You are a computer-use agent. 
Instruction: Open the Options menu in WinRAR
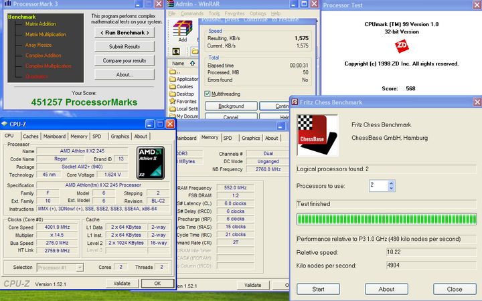258,13
